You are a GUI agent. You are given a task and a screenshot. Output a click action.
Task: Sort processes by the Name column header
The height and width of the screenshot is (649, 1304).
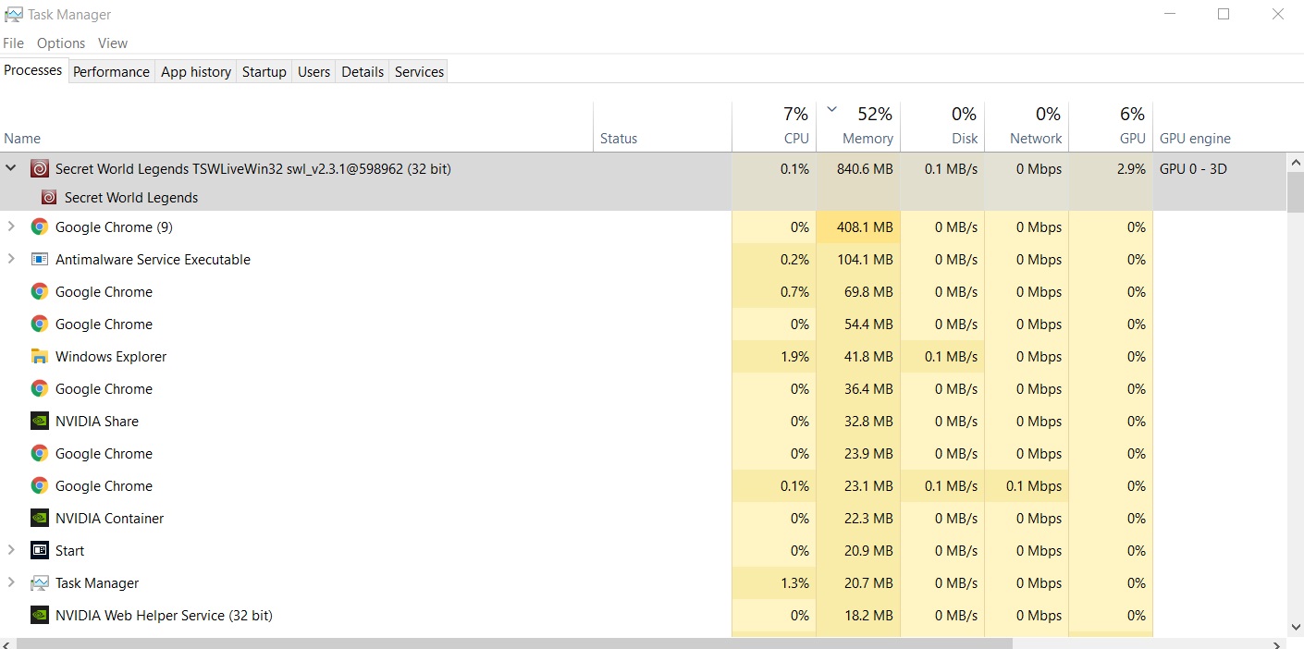click(296, 127)
